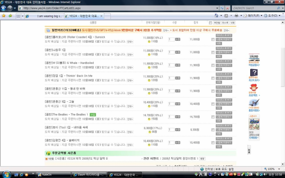Click the URL address bar field
Image resolution: width=285 pixels, height=178 pixels.
pos(119,8)
